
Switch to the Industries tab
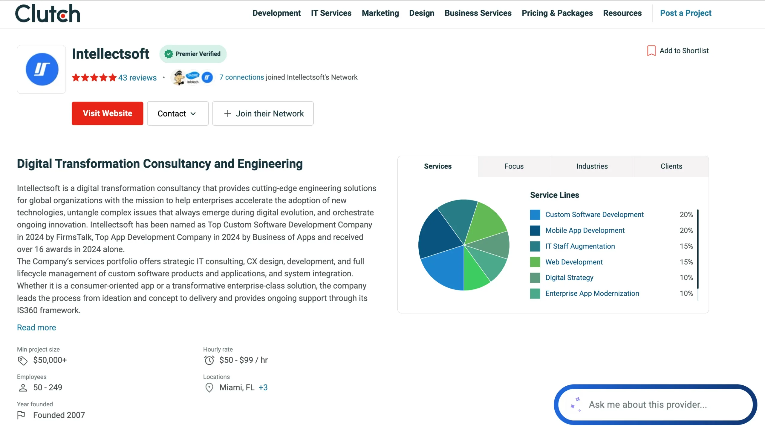(x=591, y=166)
